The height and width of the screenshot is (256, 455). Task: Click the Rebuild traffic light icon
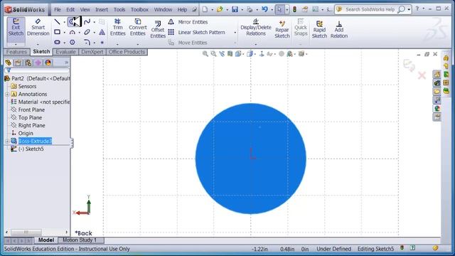[x=294, y=9]
